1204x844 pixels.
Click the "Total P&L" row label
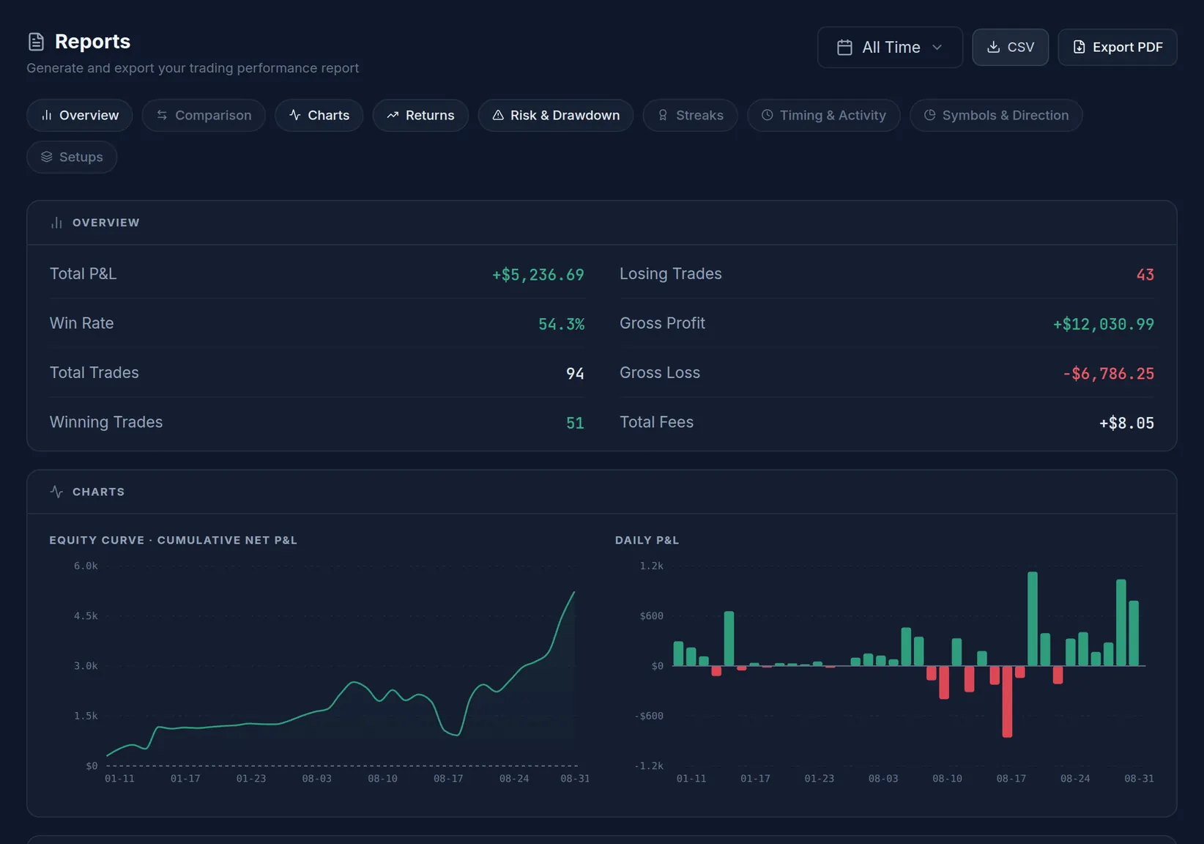click(x=83, y=274)
